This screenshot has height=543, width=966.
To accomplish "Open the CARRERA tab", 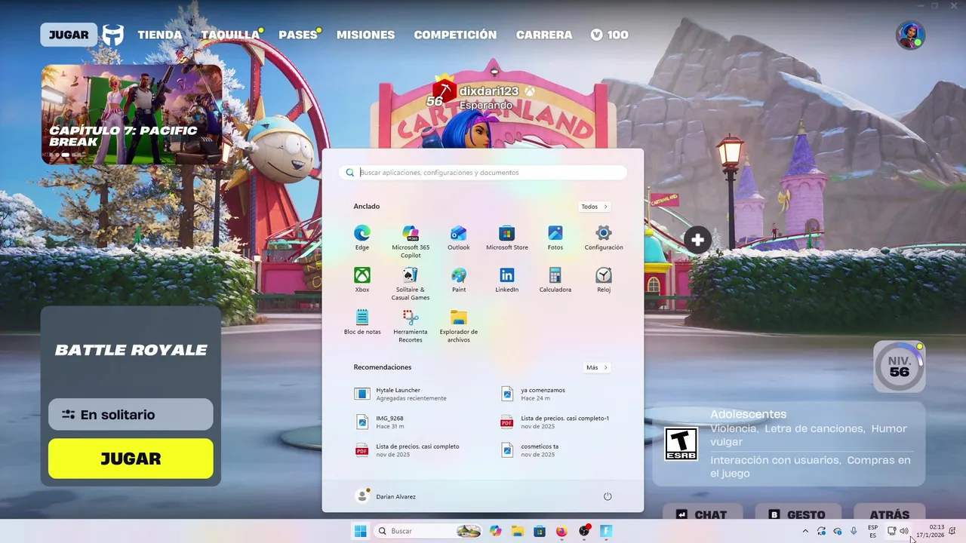I will 544,35.
